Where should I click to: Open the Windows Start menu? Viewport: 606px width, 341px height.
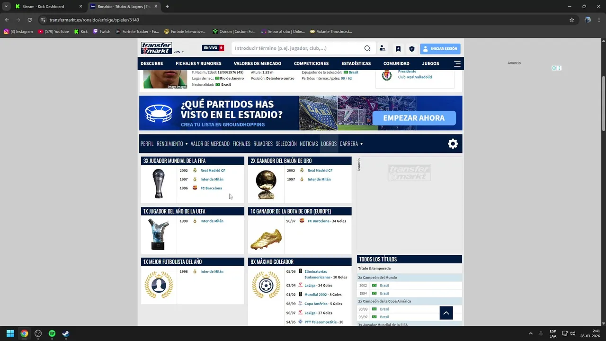click(x=10, y=333)
